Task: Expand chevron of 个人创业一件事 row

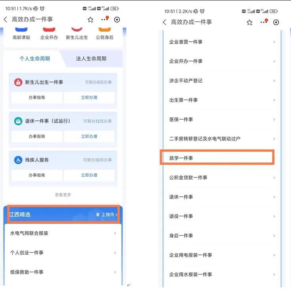Action: point(115,253)
